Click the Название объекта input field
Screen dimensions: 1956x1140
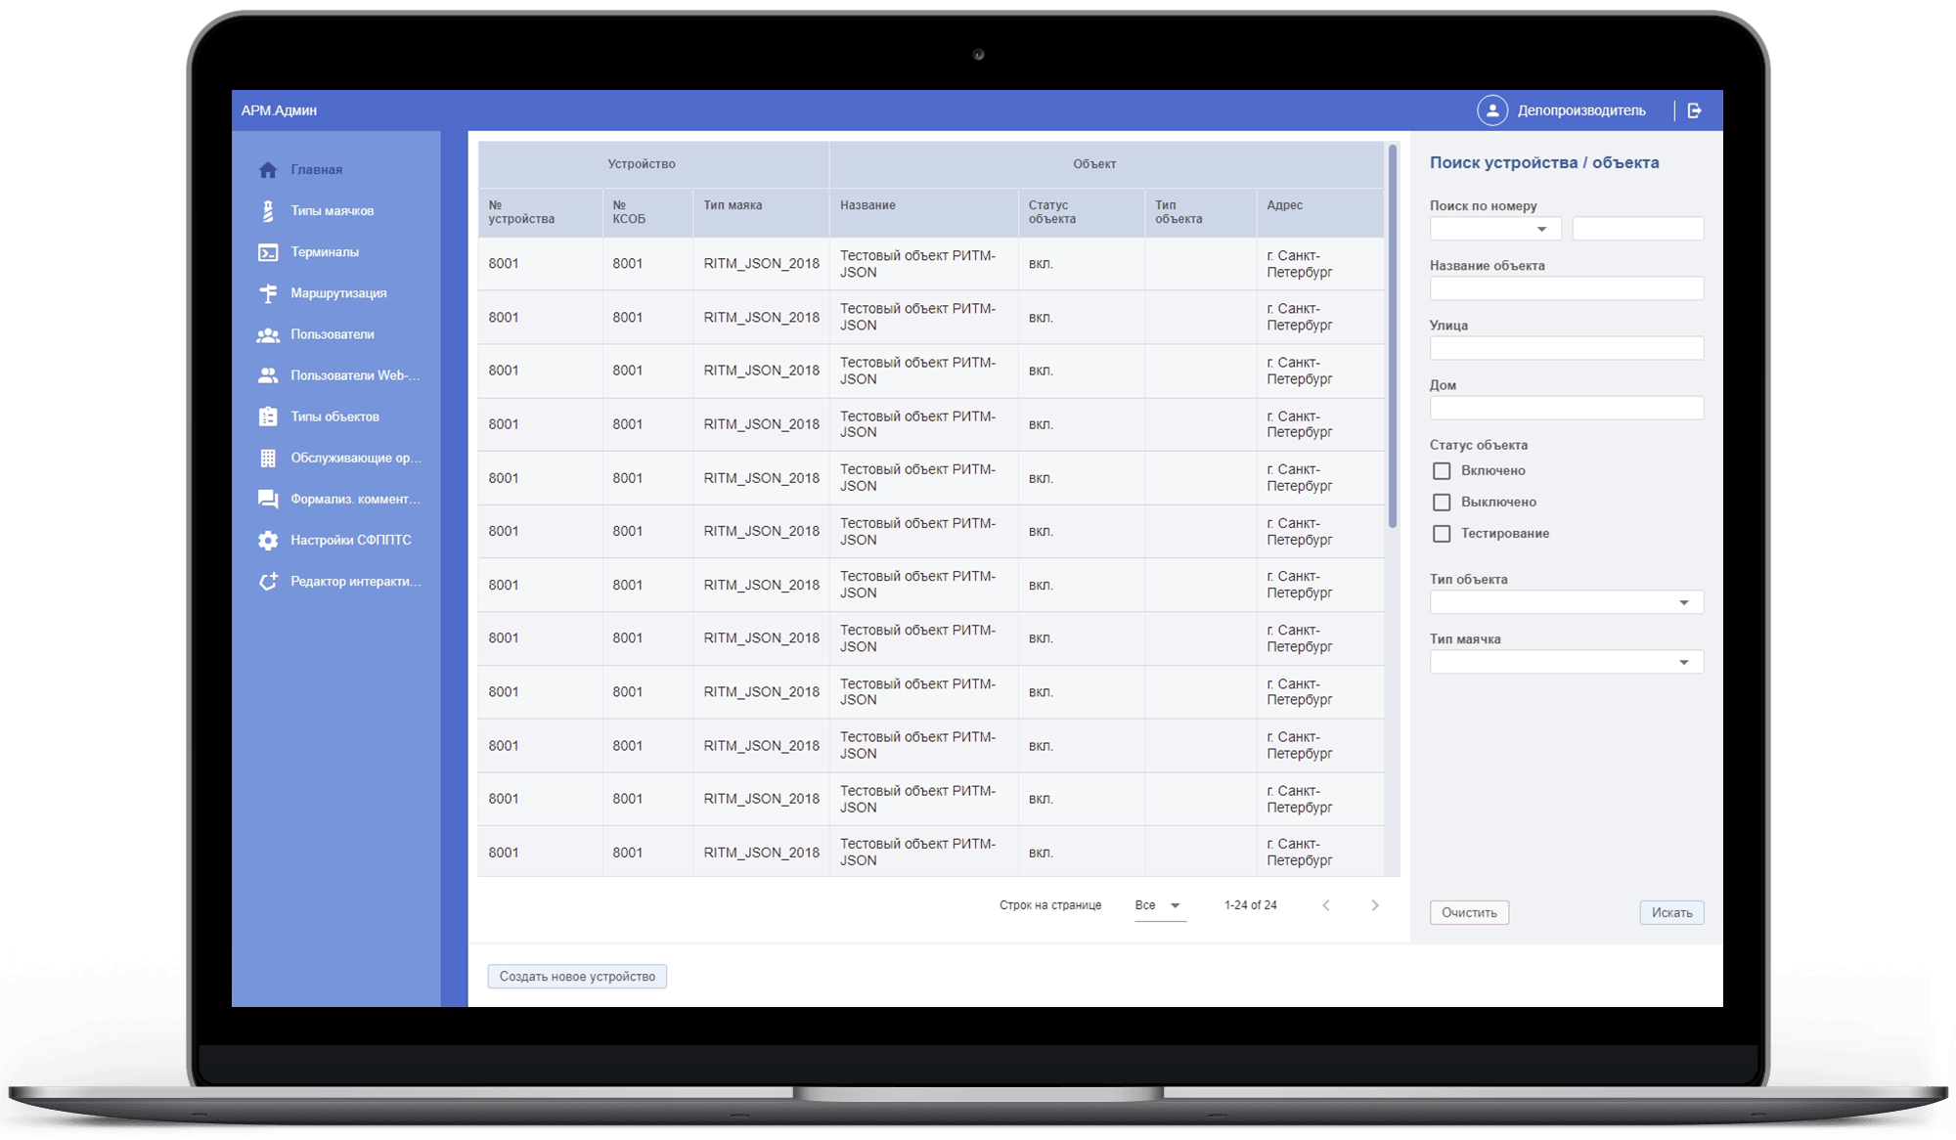1567,288
